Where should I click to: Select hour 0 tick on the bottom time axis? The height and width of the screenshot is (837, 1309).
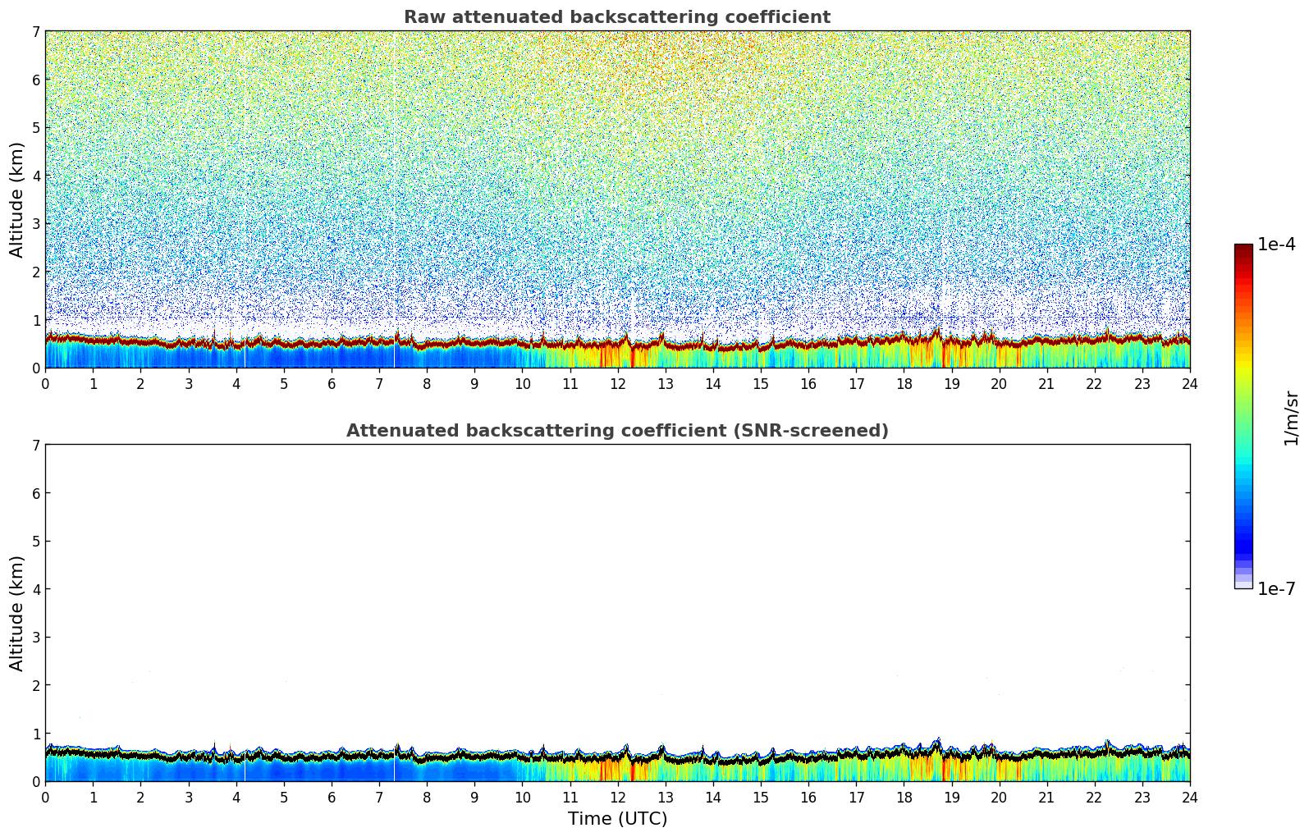point(45,798)
